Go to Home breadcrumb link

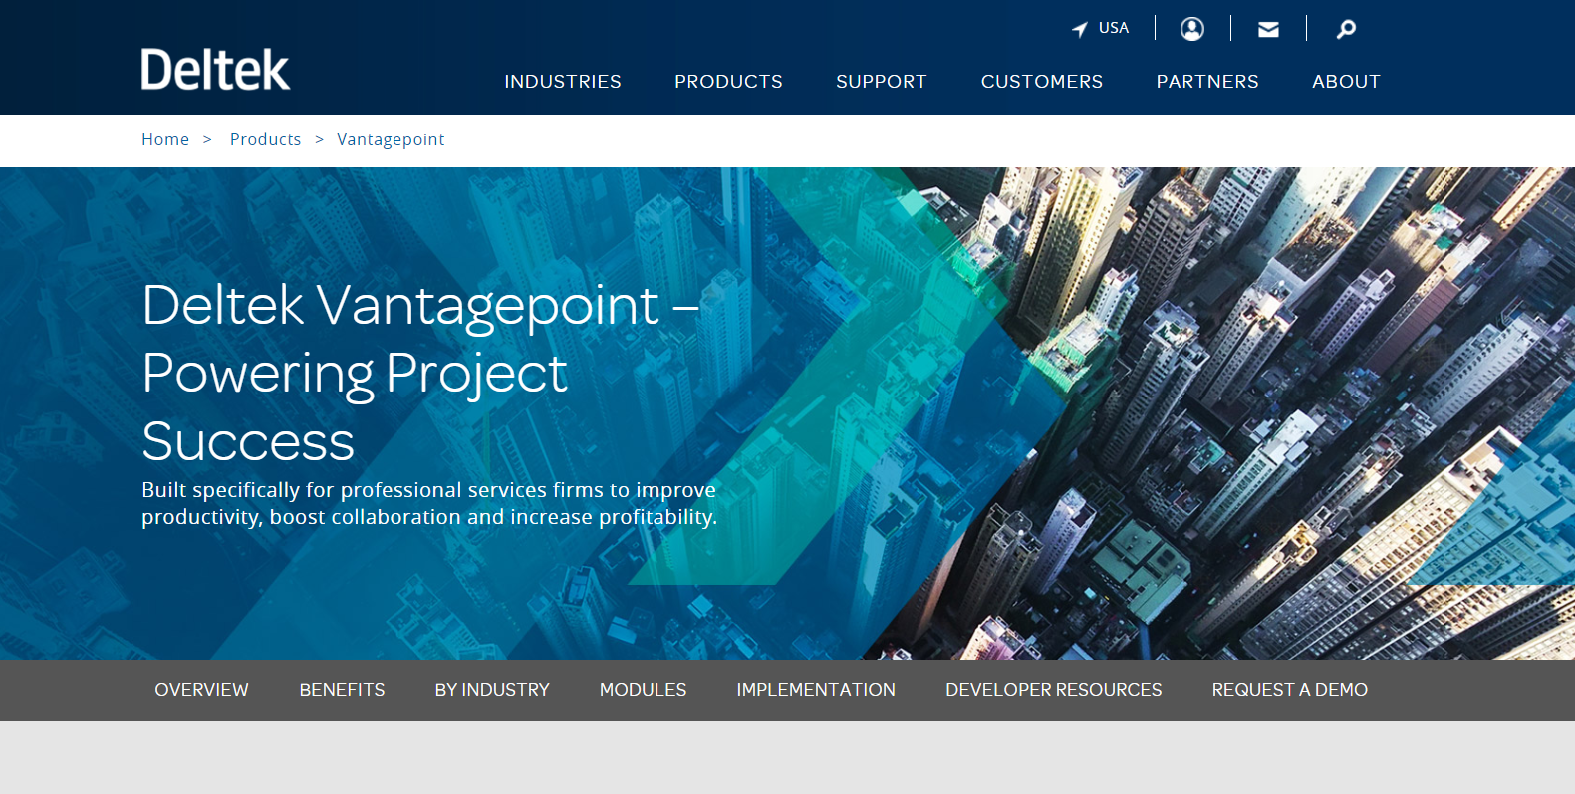click(x=165, y=139)
